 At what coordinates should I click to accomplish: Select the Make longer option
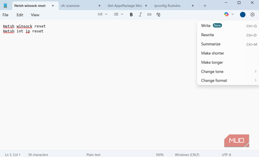[228, 62]
